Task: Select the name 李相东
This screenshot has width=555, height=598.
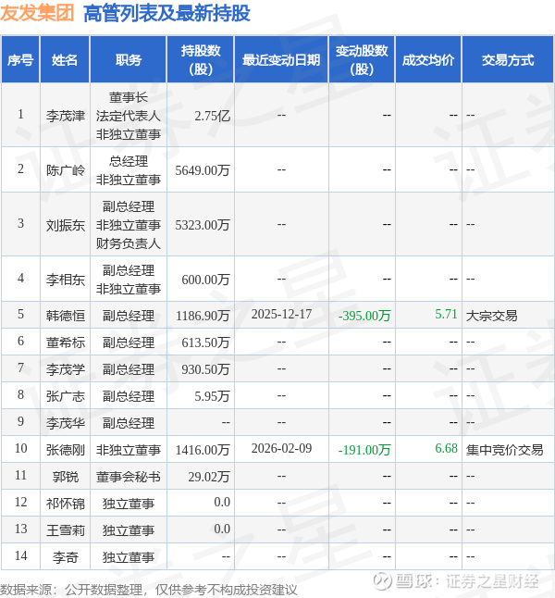Action: [66, 280]
